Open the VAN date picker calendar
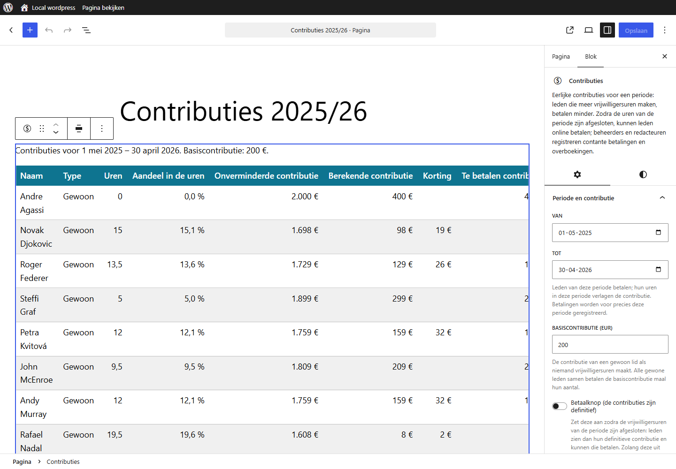 click(x=658, y=233)
